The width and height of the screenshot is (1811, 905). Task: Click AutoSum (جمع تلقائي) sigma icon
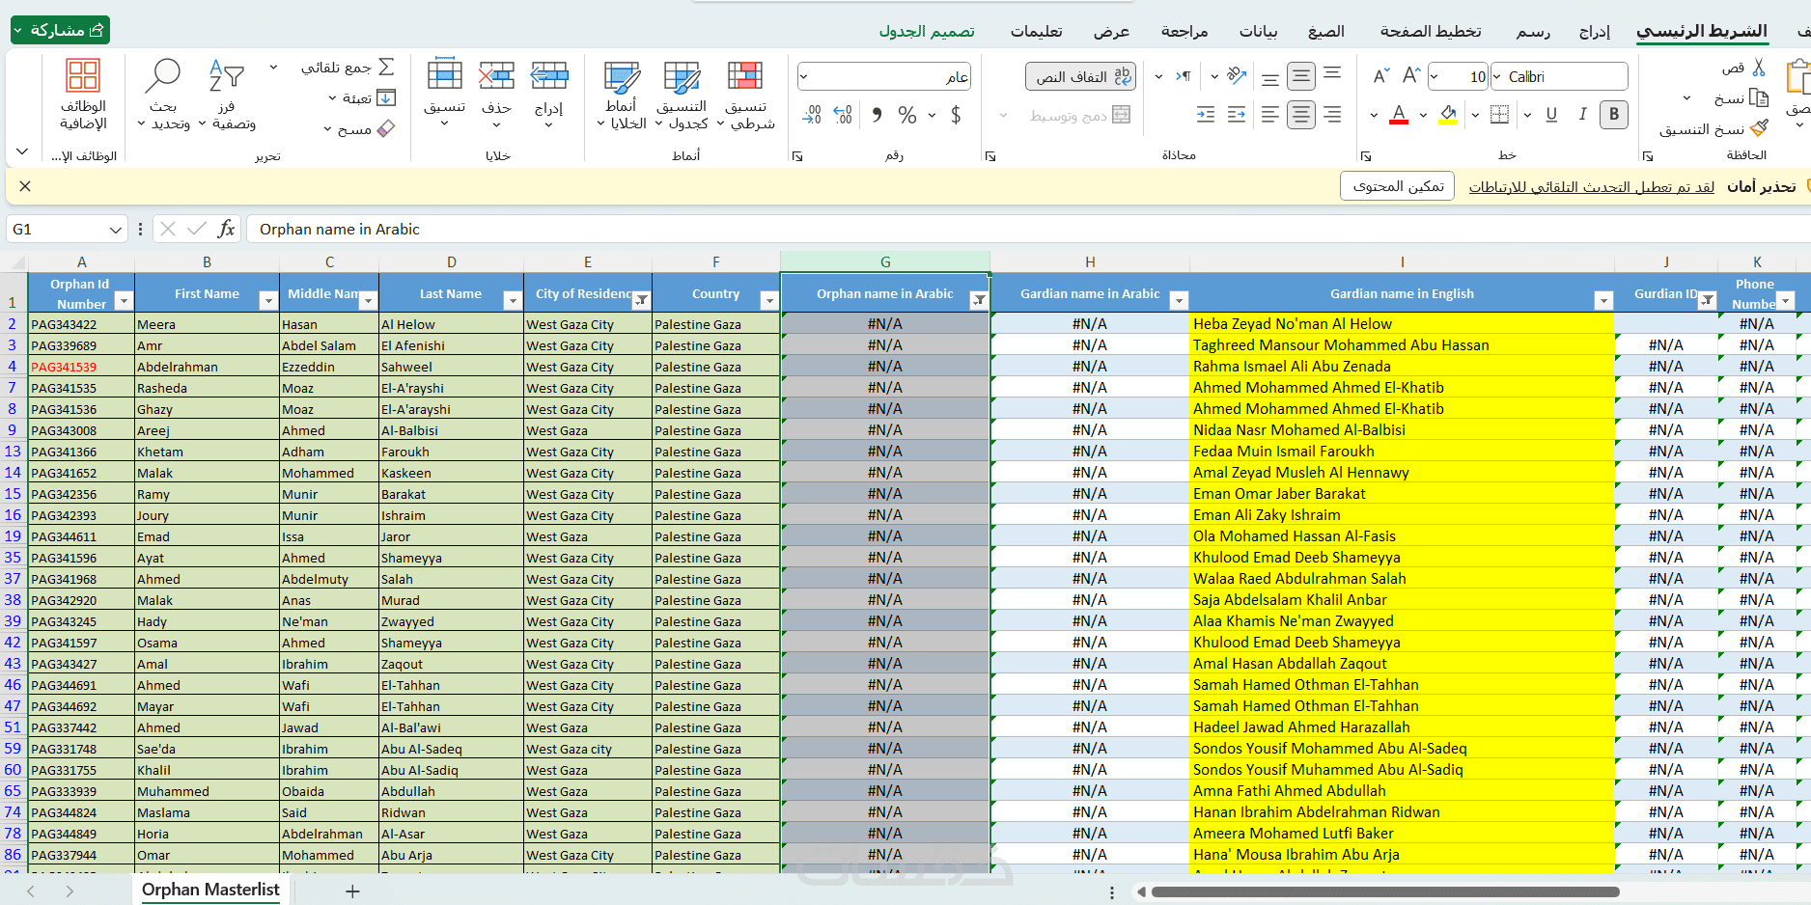click(x=386, y=67)
